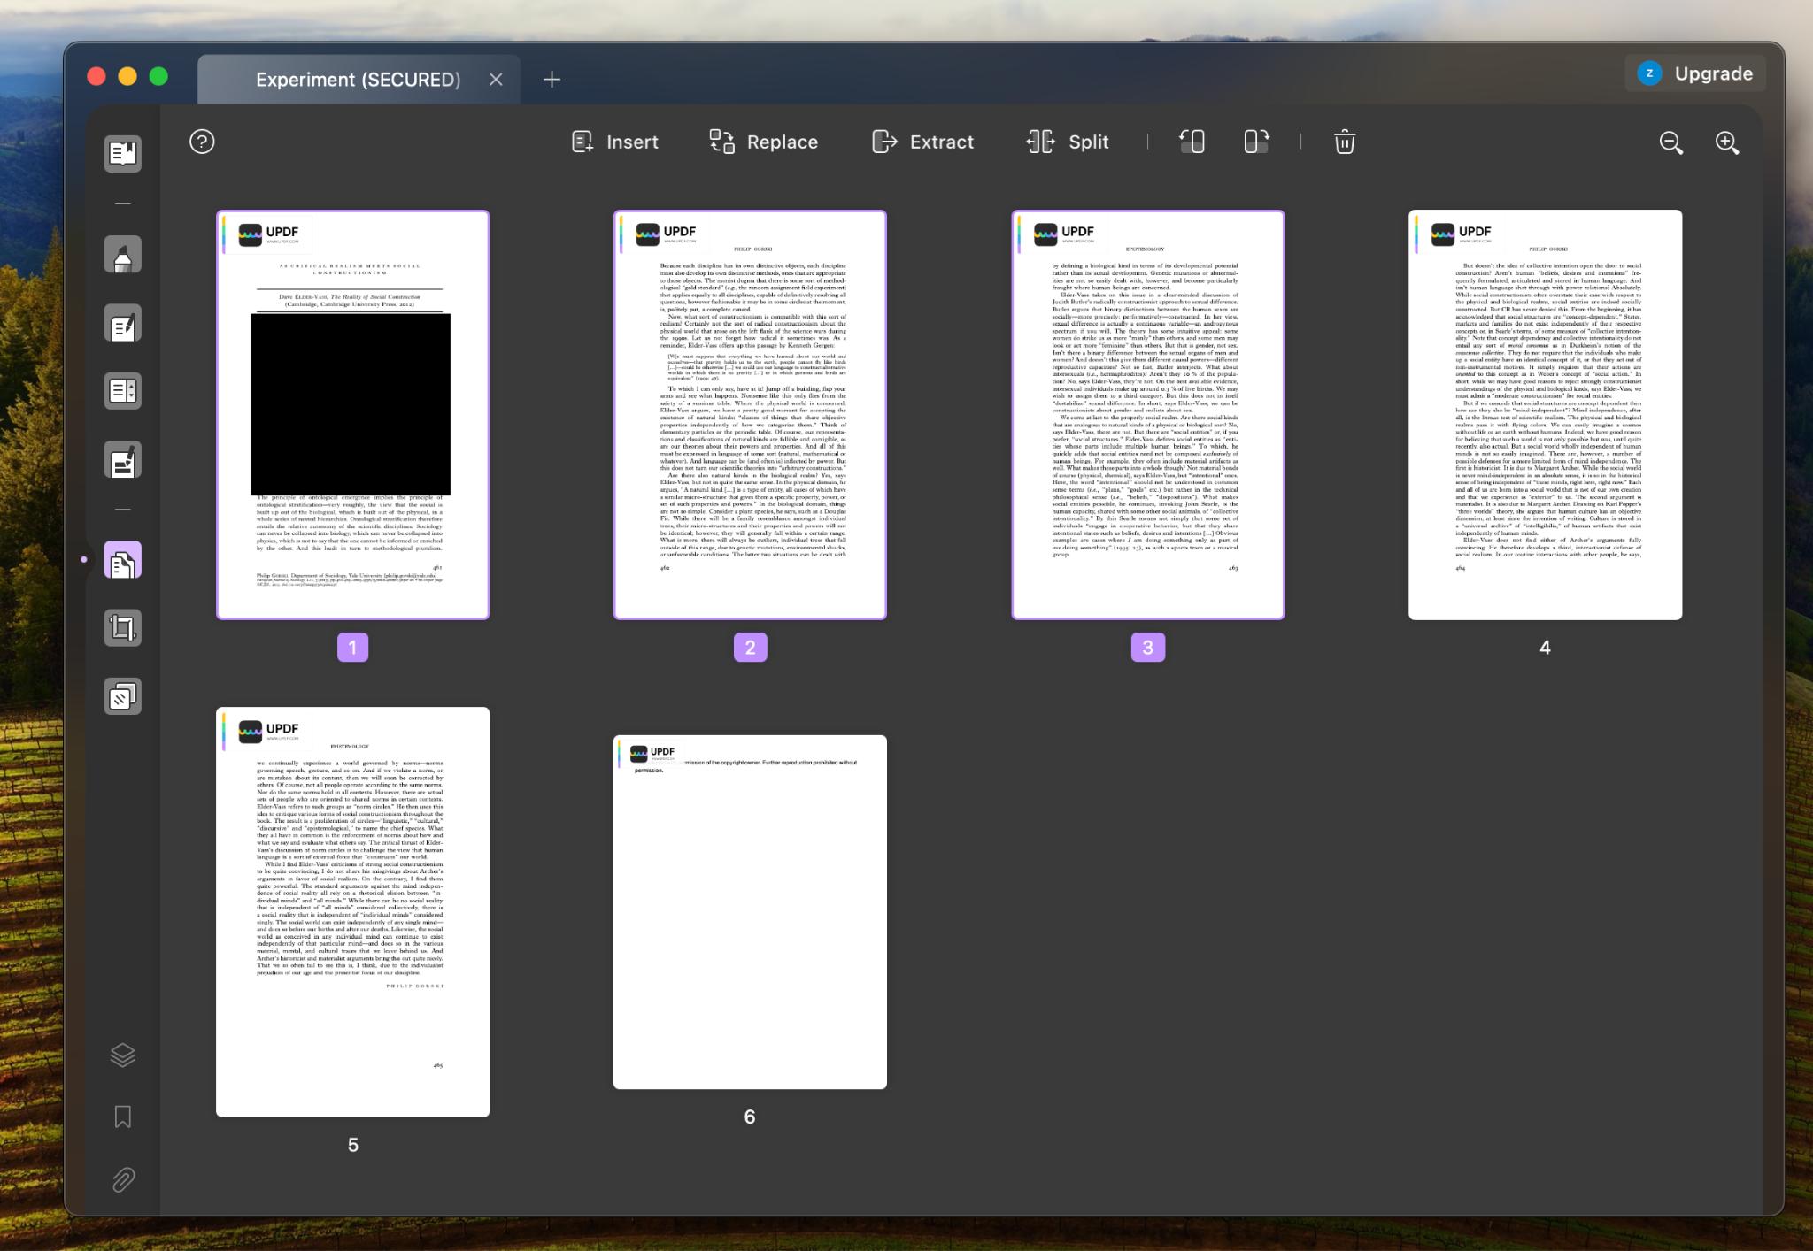1813x1251 pixels.
Task: Open reader mode from the sidebar
Action: click(x=122, y=152)
